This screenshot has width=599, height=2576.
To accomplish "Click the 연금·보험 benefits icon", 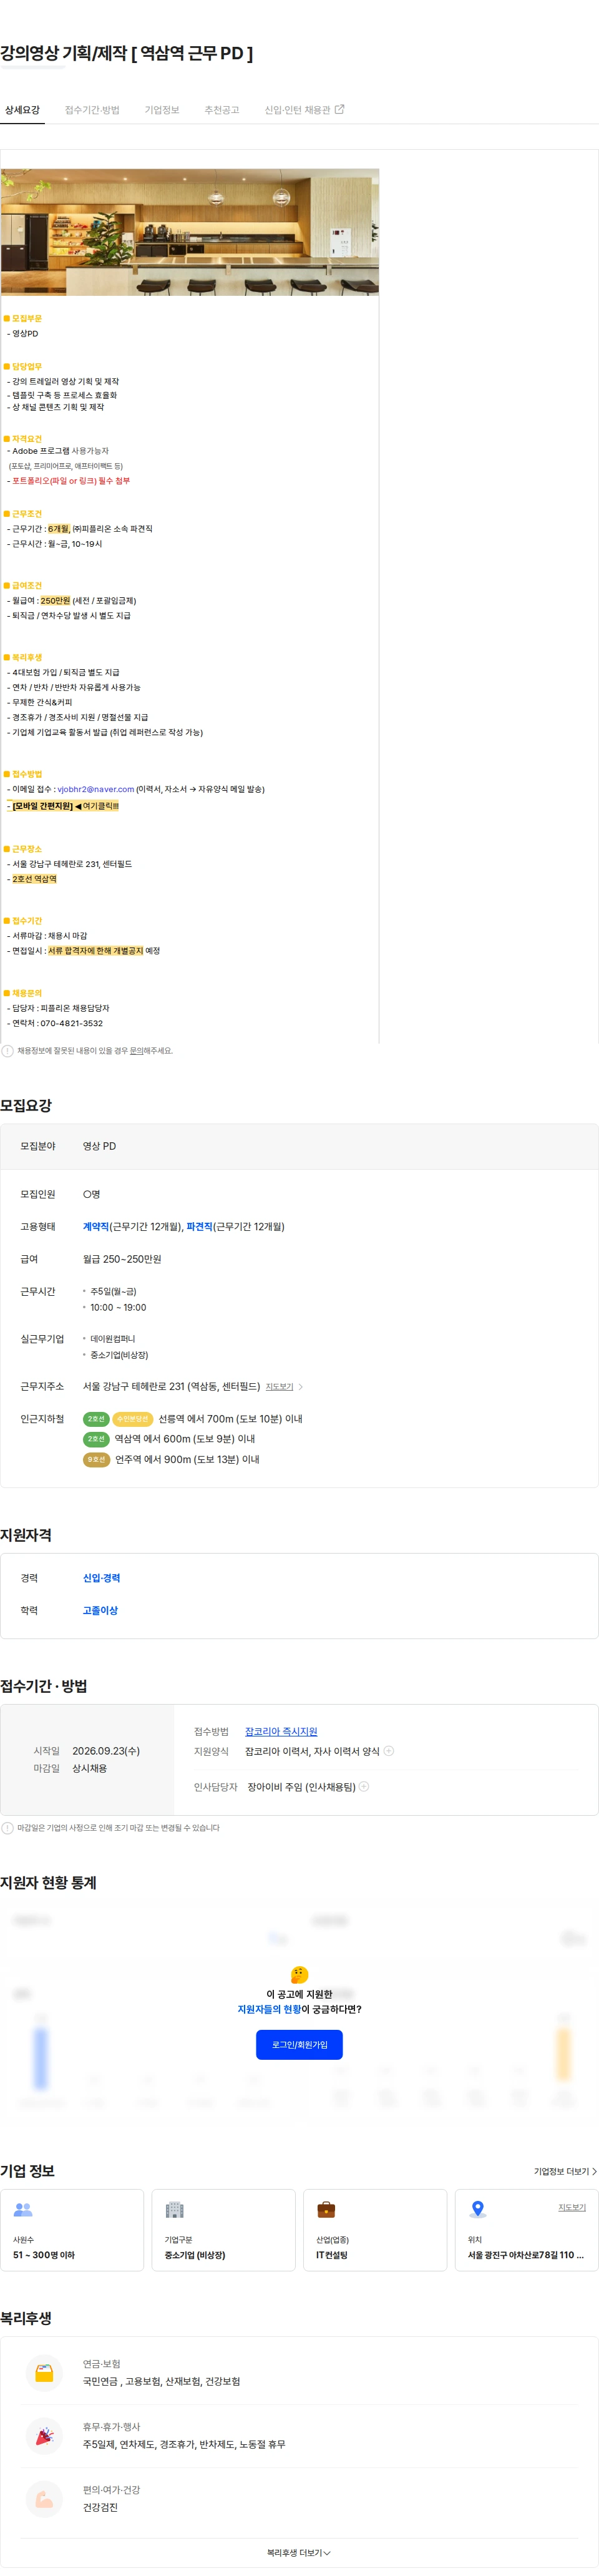I will tap(44, 2373).
